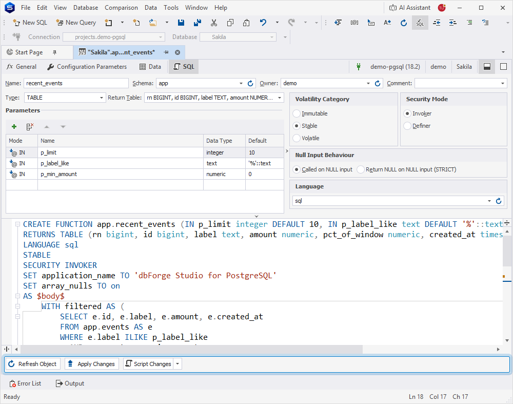
Task: Close the Sakila recent_events document tab
Action: click(x=177, y=52)
